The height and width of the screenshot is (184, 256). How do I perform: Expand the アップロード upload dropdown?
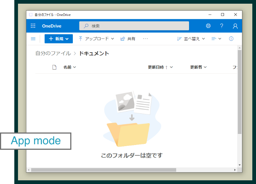click(x=96, y=39)
